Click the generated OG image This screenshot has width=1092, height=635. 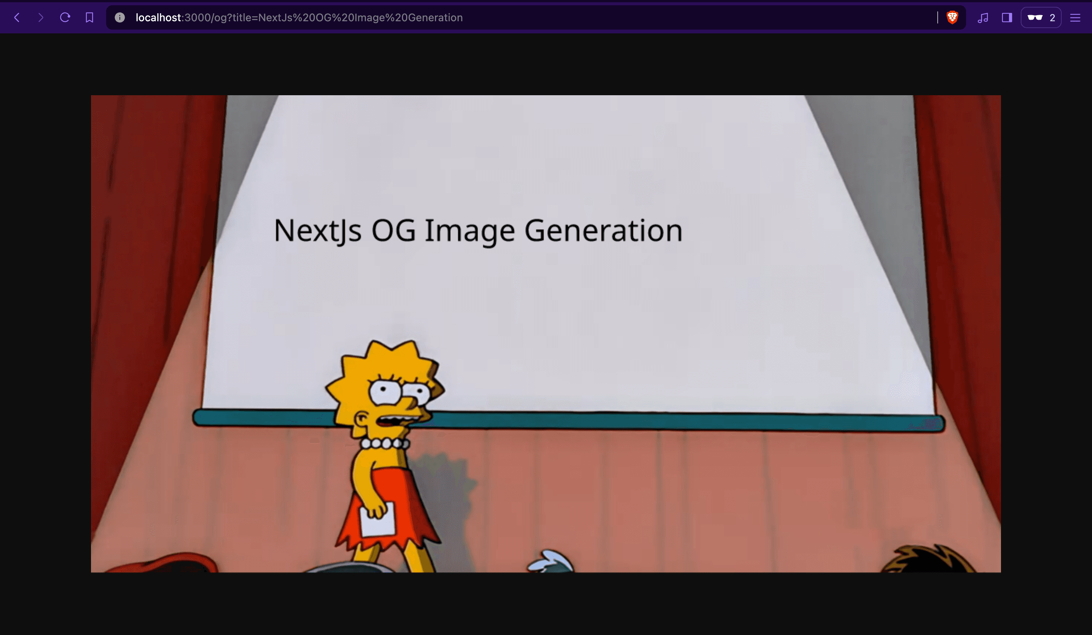point(546,334)
